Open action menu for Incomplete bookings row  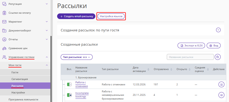point(221,95)
